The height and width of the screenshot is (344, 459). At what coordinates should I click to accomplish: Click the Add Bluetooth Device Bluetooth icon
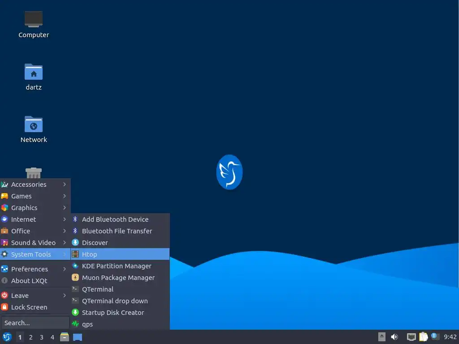click(x=75, y=219)
